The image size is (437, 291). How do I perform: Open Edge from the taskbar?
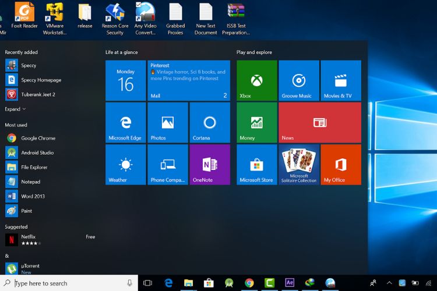(168, 283)
